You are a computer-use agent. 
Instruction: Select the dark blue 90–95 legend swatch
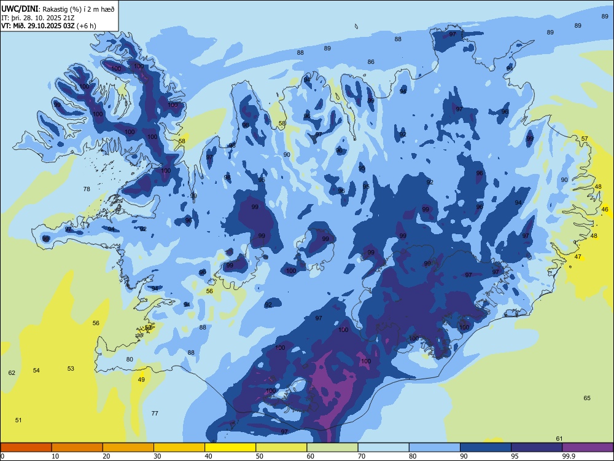(x=486, y=447)
